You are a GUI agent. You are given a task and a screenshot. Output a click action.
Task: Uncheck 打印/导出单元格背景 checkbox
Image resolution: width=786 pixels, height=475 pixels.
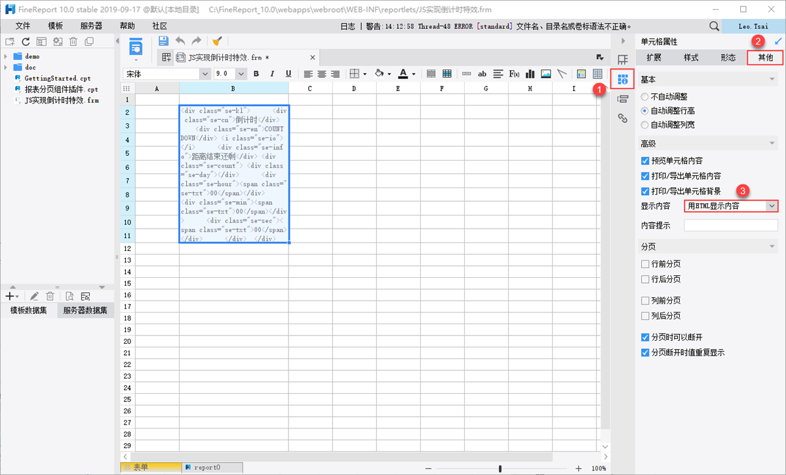tap(645, 191)
